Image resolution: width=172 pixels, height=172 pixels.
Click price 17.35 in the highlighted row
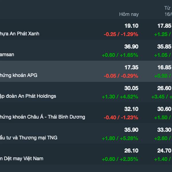tap(131, 67)
